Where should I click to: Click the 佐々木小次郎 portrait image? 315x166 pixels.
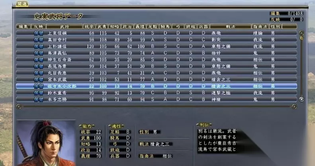tap(46, 143)
